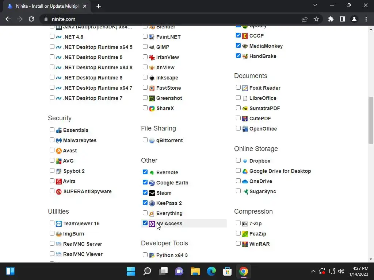Viewport: 374px width, 280px height.
Task: Check the Python x64 3 checkbox
Action: [x=145, y=255]
